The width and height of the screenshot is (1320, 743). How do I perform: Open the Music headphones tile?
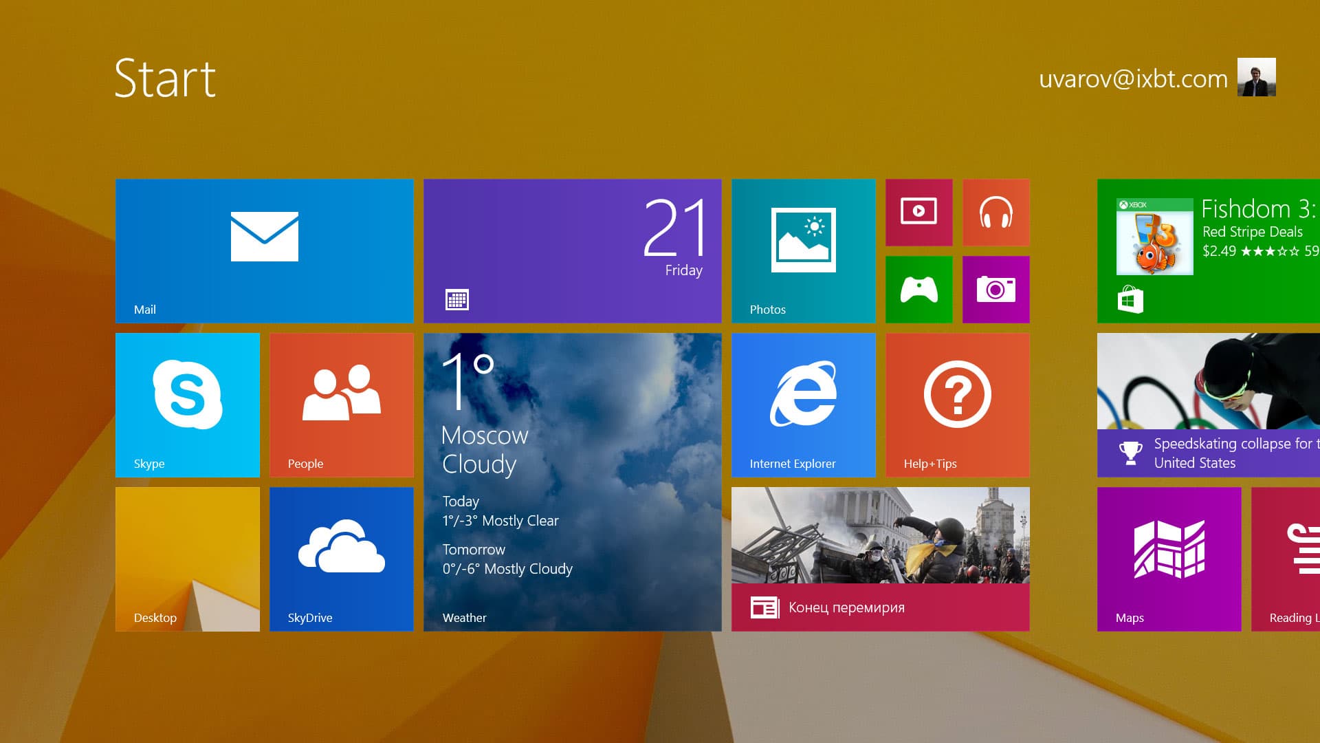(995, 212)
